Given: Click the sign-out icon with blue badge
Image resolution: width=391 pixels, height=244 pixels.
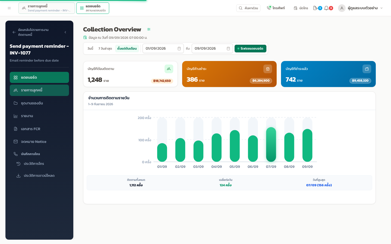Looking at the screenshot, I should coord(315,8).
